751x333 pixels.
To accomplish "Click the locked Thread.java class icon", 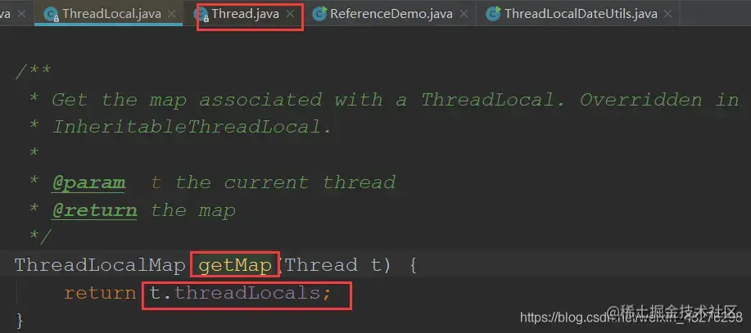I will (201, 15).
